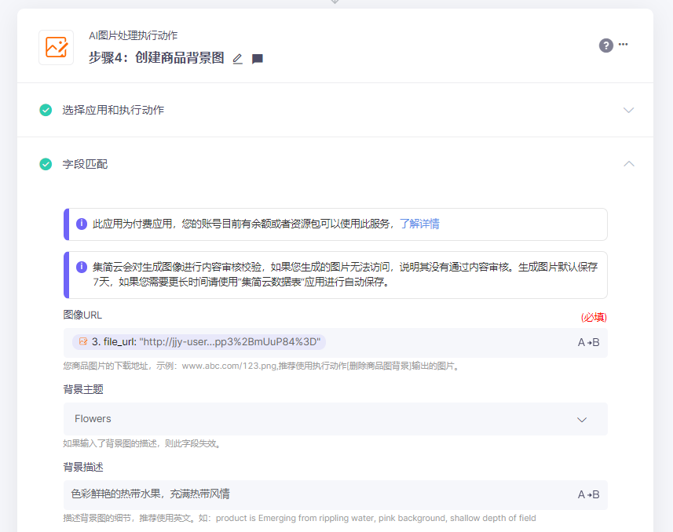Open the comment note icon beside step title

click(257, 59)
